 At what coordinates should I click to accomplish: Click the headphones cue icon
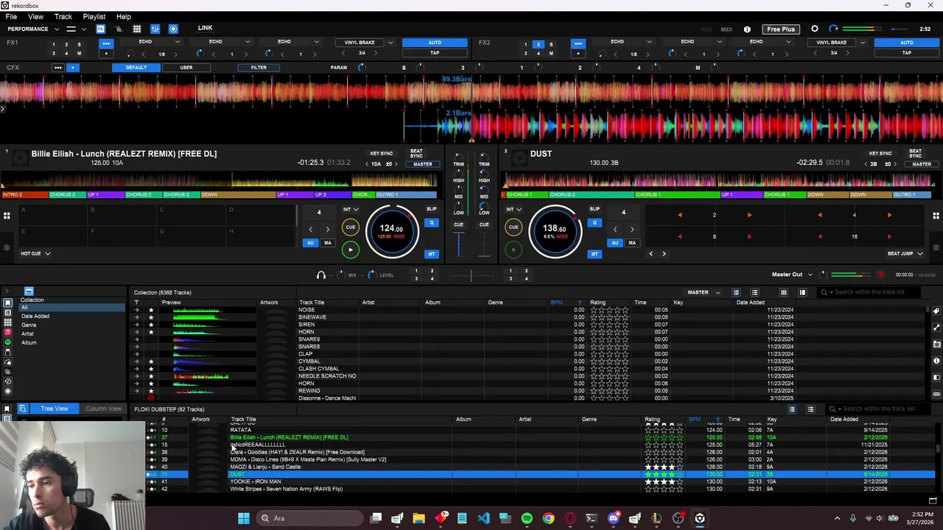(x=320, y=275)
